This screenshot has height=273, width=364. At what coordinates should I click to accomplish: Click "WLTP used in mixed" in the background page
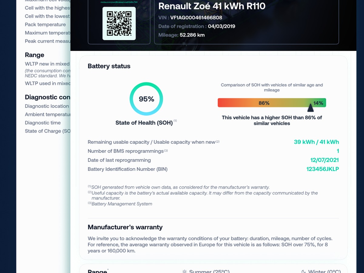pos(48,83)
